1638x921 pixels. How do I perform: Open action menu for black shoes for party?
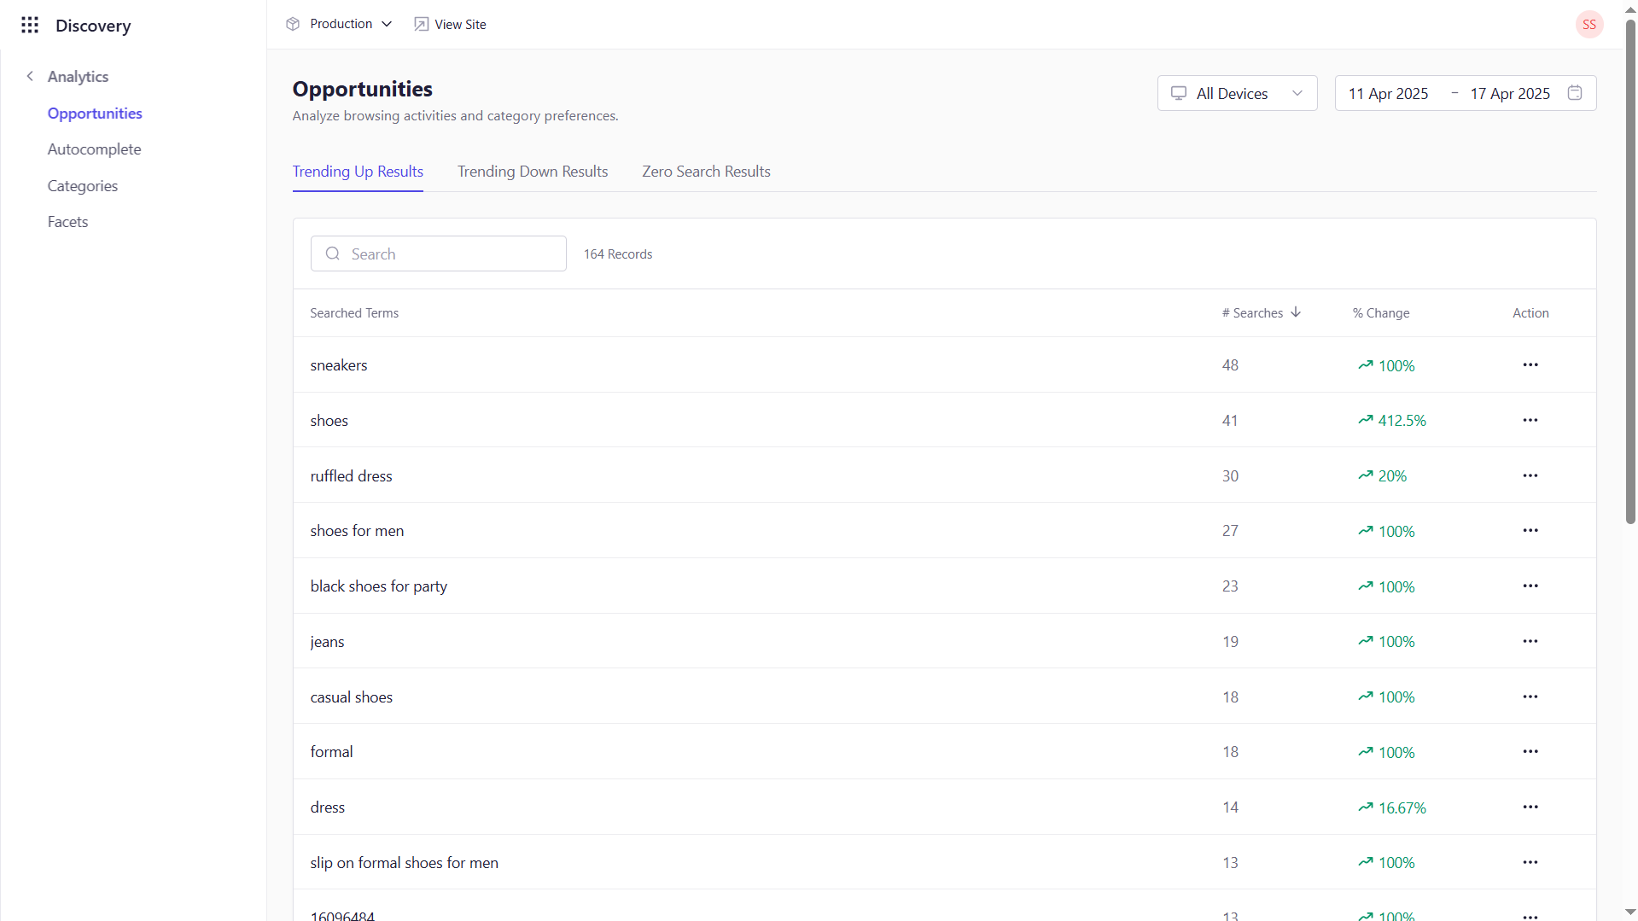(x=1530, y=586)
